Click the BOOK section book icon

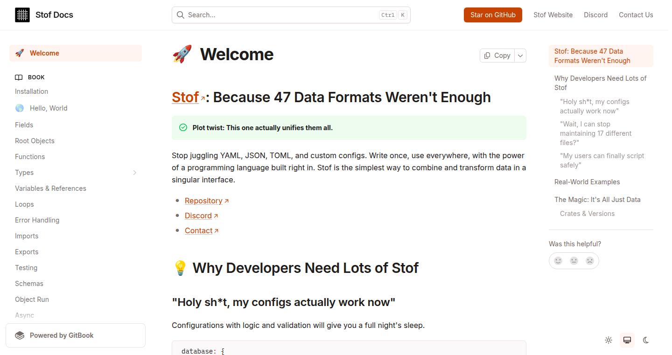pos(19,77)
